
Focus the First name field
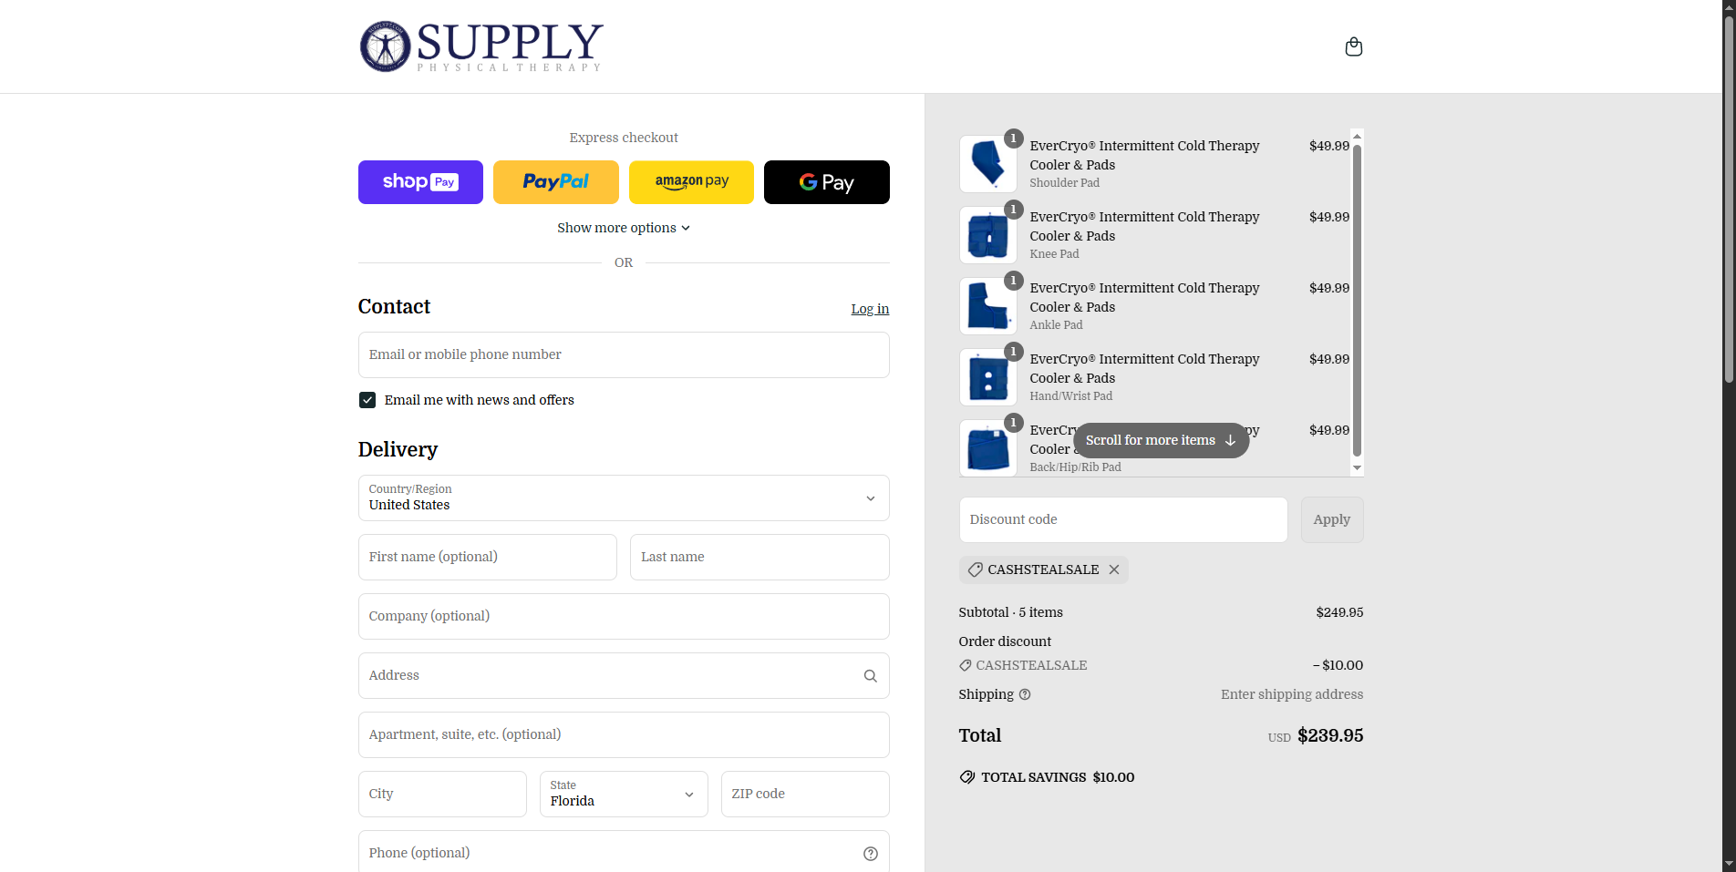488,557
